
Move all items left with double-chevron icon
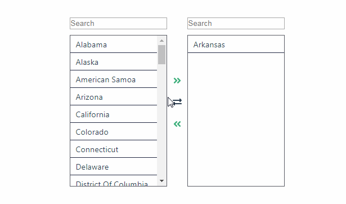coord(177,124)
